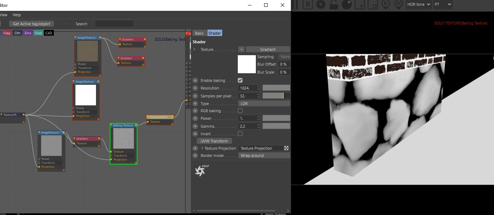Select the material picker M icon

[x=398, y=4]
